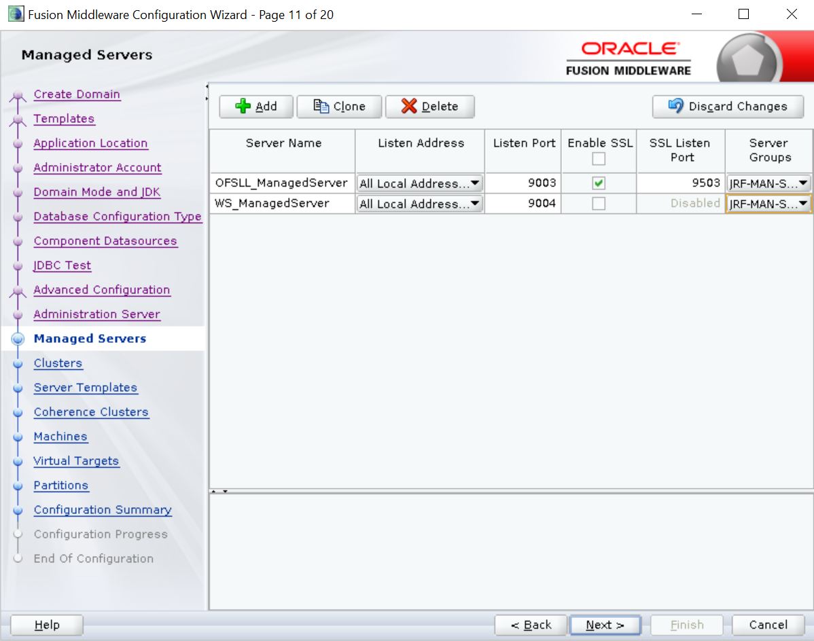Screen dimensions: 814x641
Task: Click the SSL Listen Port column header
Action: (x=681, y=151)
